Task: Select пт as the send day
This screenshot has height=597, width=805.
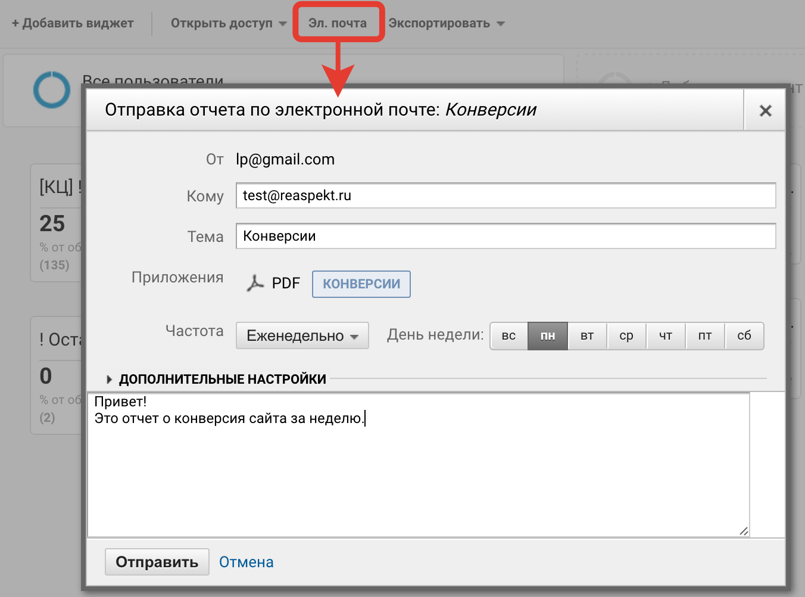Action: 705,335
